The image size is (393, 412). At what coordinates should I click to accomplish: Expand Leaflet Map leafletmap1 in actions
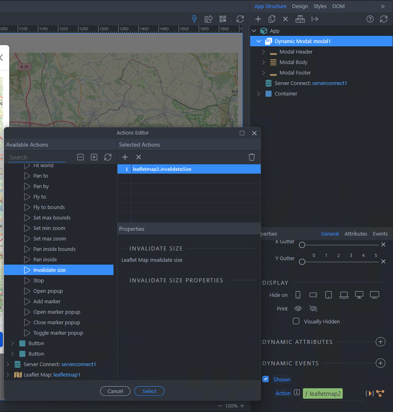(x=7, y=375)
